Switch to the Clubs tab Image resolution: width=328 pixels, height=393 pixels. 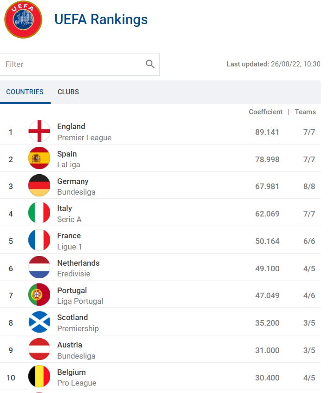pyautogui.click(x=68, y=92)
